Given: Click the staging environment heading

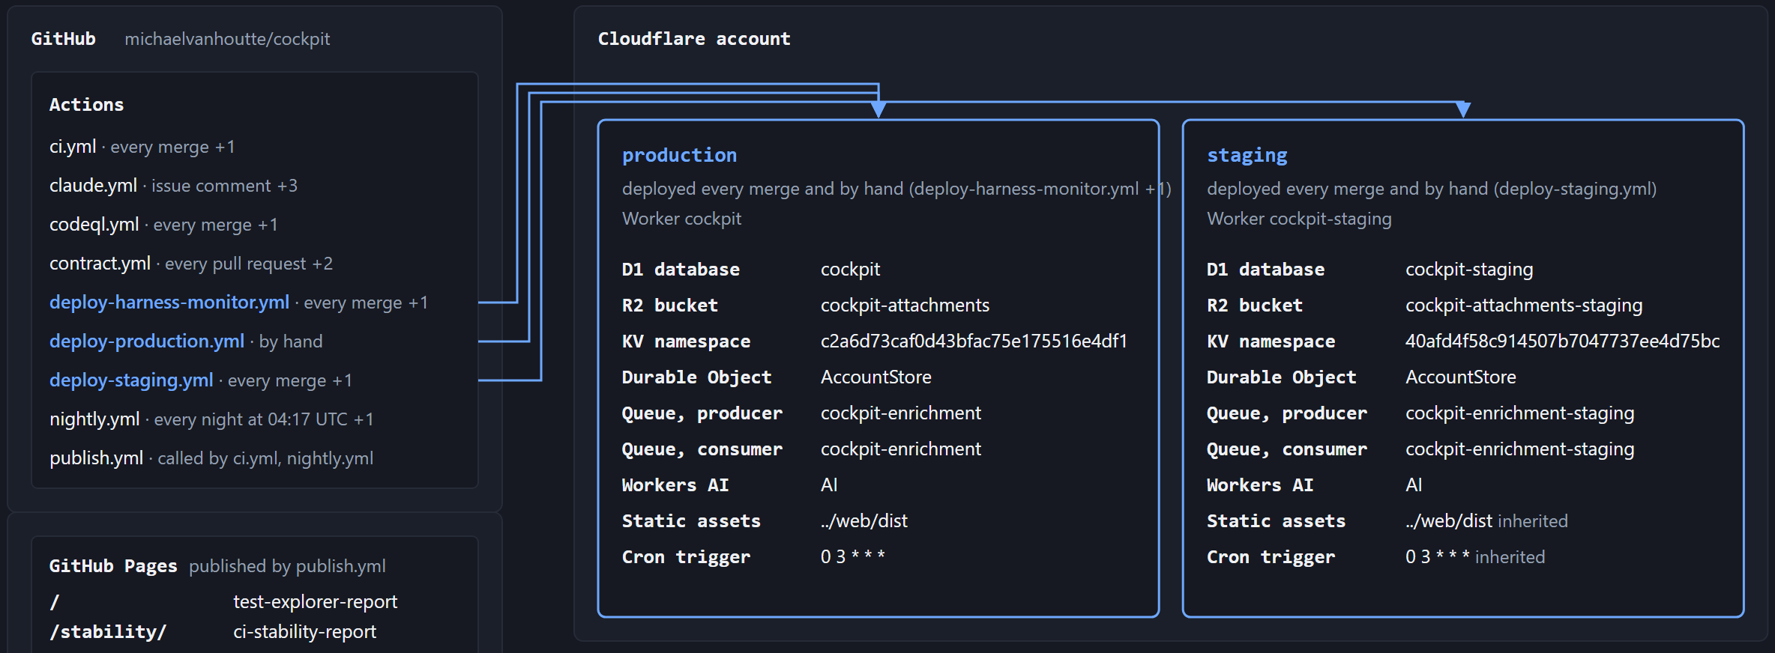Looking at the screenshot, I should coord(1247,155).
